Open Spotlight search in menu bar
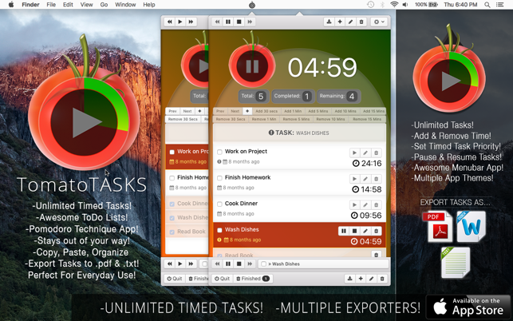This screenshot has height=321, width=513. (x=487, y=5)
